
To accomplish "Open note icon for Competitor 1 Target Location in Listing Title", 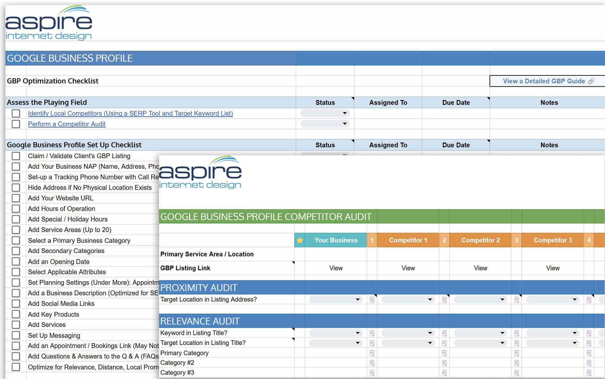I will pos(444,343).
